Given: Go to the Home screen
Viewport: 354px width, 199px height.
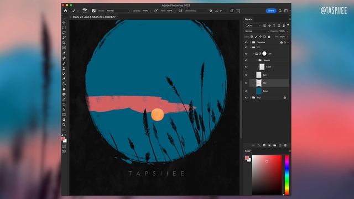Looking at the screenshot, I should click(65, 11).
